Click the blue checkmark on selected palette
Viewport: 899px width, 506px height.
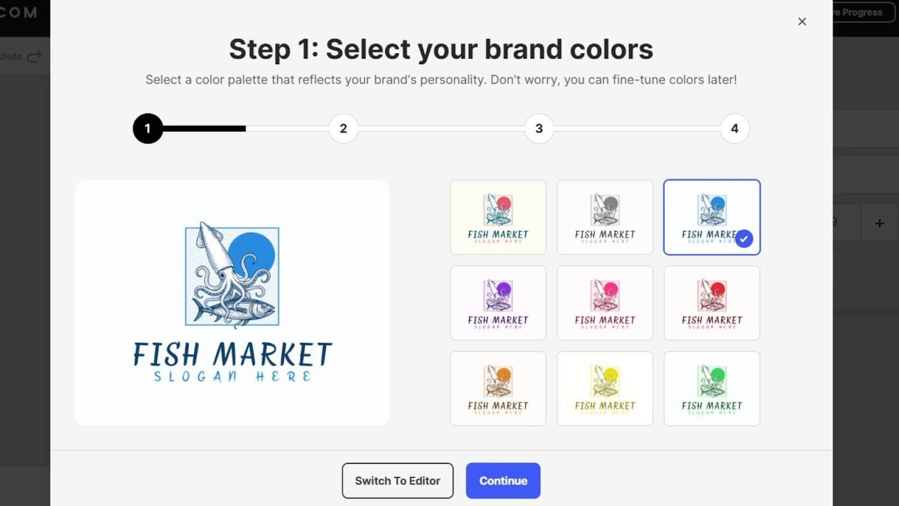(744, 238)
